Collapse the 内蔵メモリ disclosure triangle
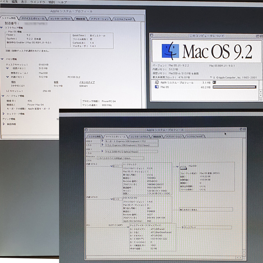Screen dimensions: 263x263 coord(7,77)
